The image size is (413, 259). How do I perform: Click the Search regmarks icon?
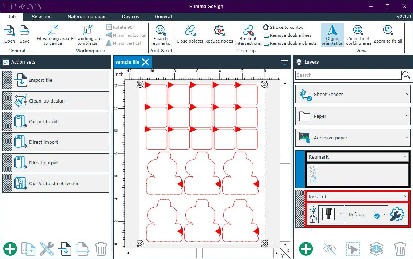point(160,30)
